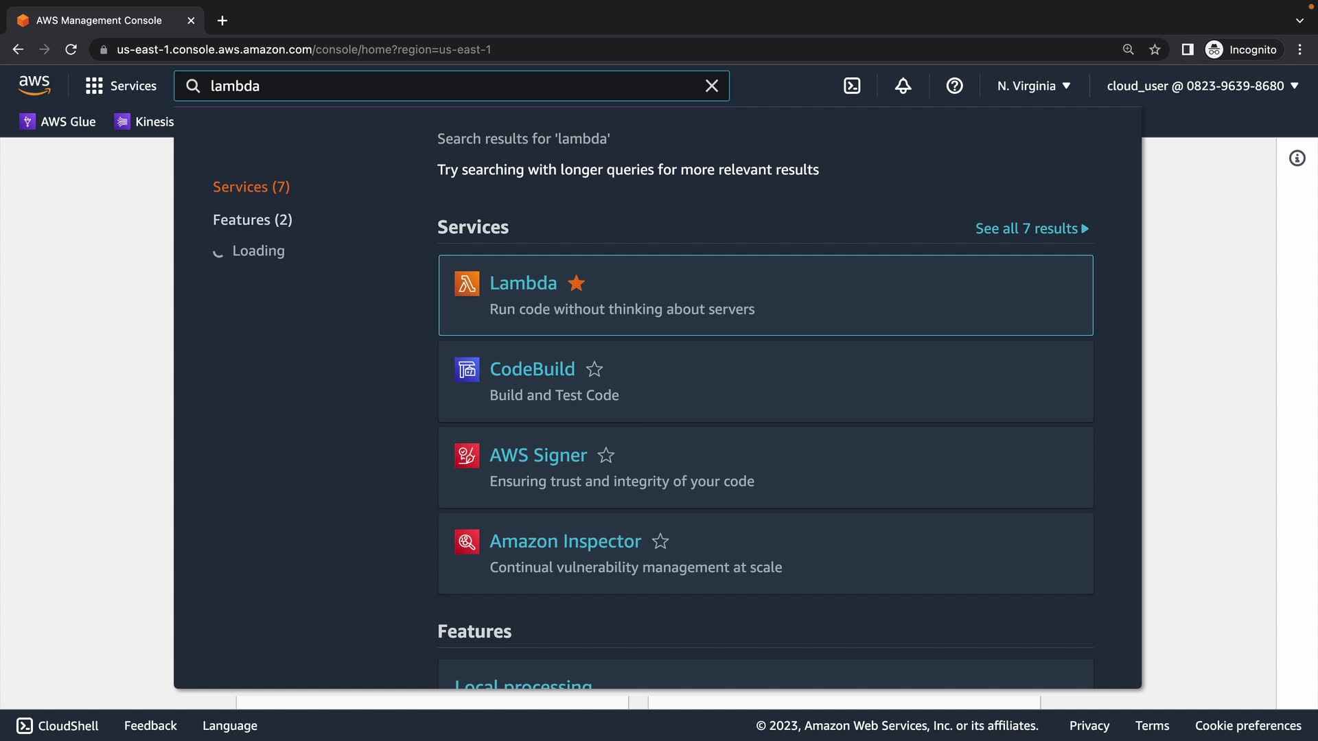Open the Services grid menu icon
This screenshot has height=741, width=1318.
(x=94, y=86)
